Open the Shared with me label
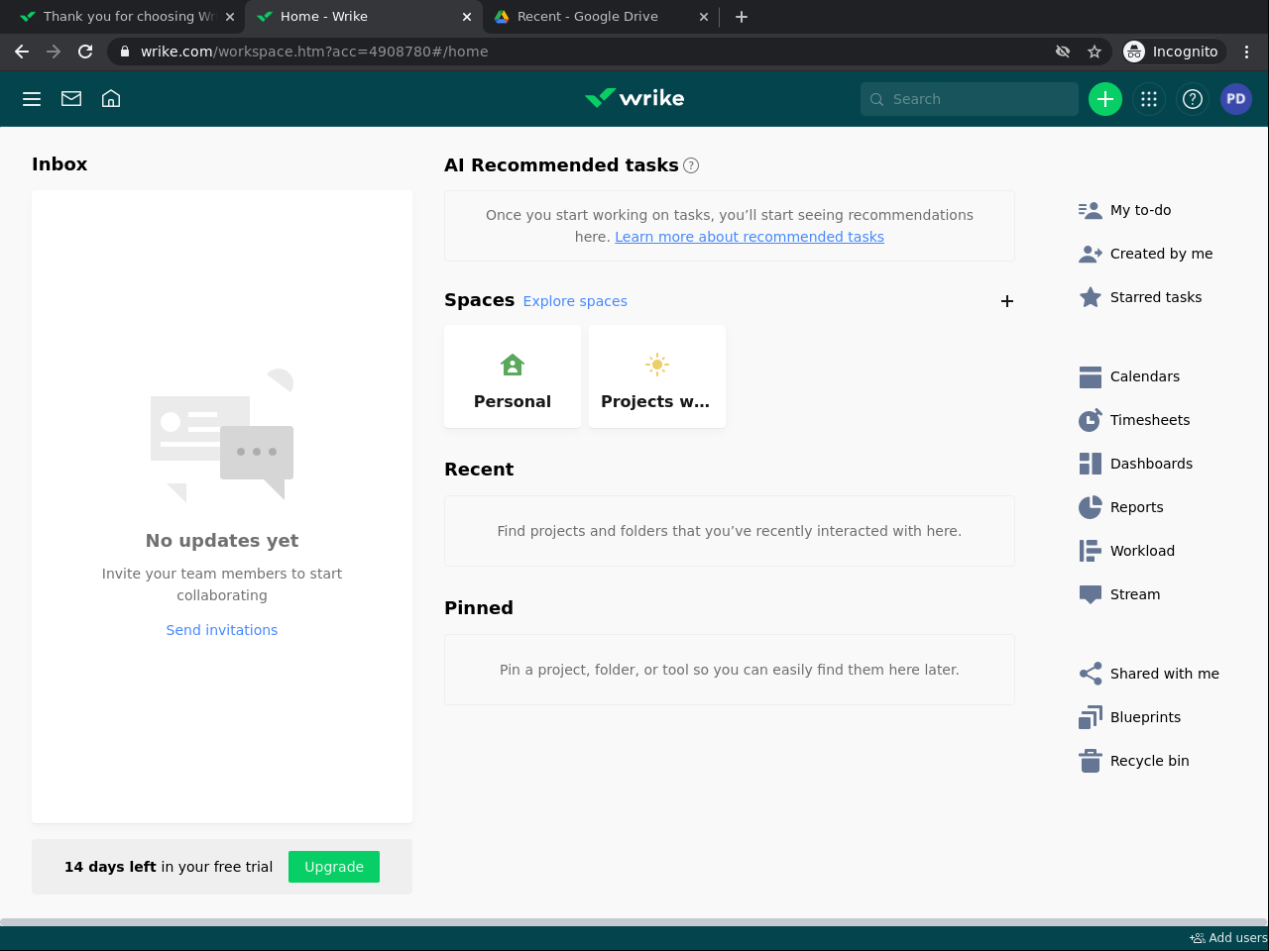 point(1165,674)
